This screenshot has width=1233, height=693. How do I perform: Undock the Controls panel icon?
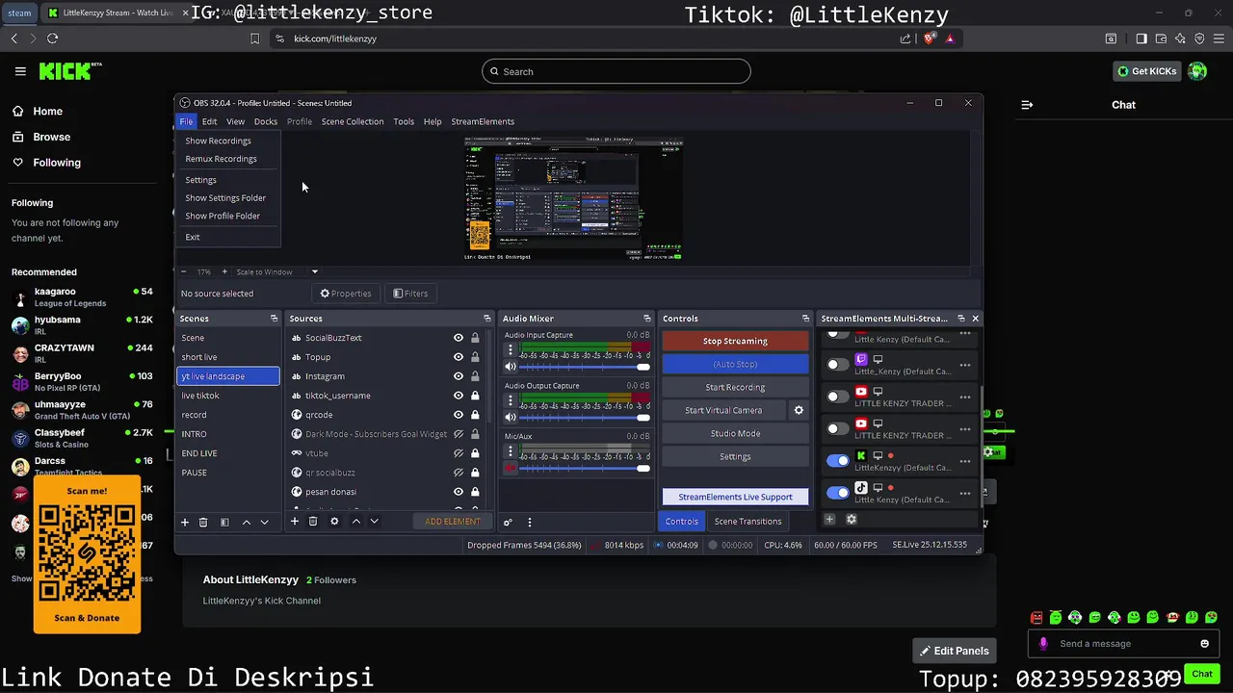coord(805,319)
